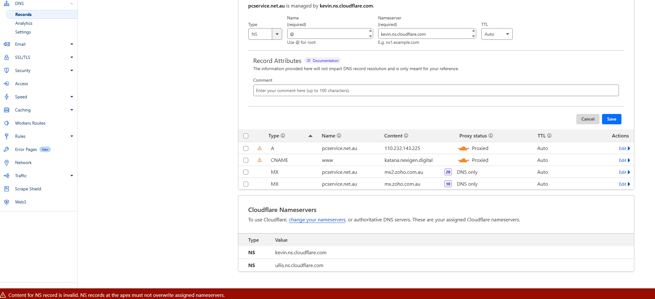Select the mx2.zoho.com.au record checkbox
This screenshot has height=299, width=655.
246,172
